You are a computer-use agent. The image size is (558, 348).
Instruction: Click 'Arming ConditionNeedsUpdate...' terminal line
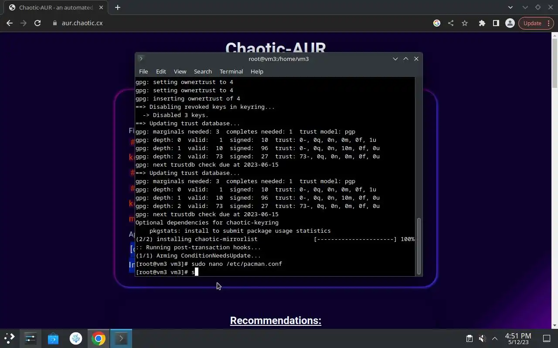tap(198, 256)
